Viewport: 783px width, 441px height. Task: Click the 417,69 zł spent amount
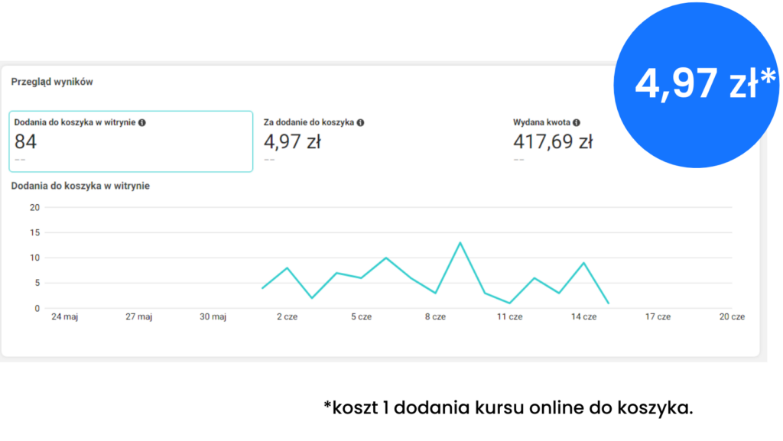(552, 142)
